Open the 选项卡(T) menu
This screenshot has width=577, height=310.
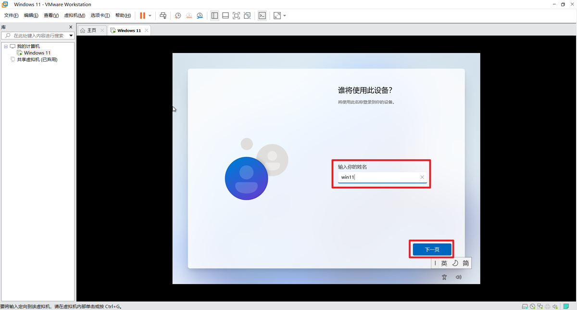coord(100,15)
